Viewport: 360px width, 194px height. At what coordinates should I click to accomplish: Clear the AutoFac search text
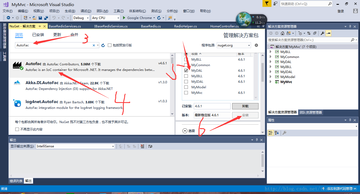pyautogui.click(x=94, y=45)
